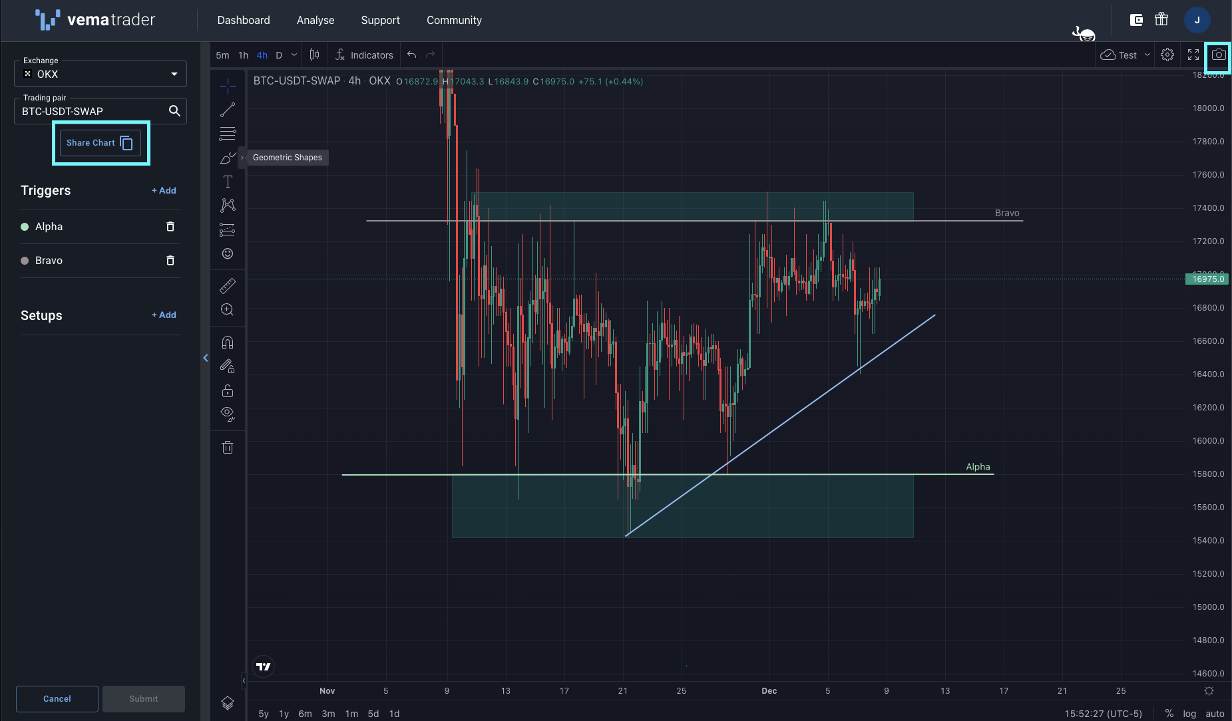Expand the timeframe interval chevron

294,55
